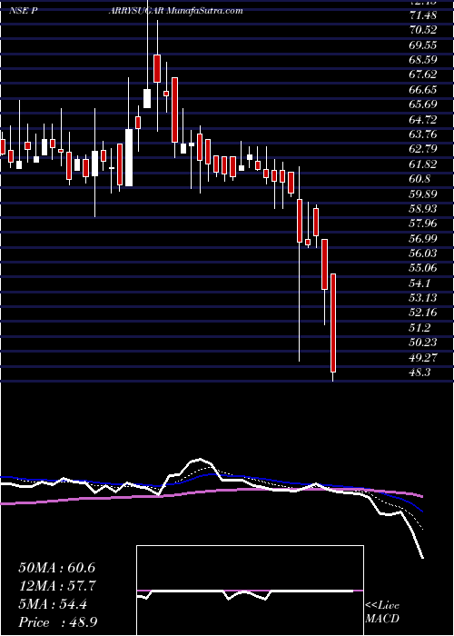The height and width of the screenshot is (636, 454).
Task: Click the 61.82 price axis label
Action: coord(423,164)
